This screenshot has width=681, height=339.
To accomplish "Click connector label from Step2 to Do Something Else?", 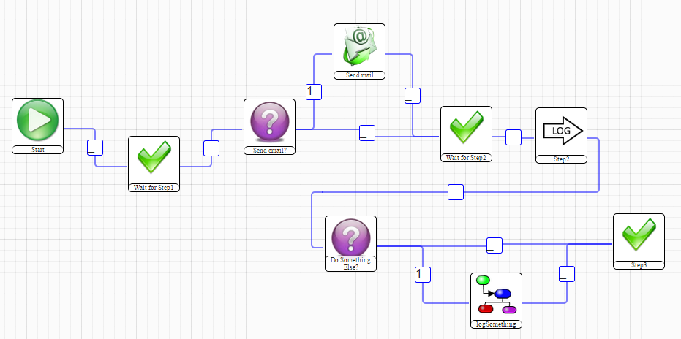I will 455,192.
